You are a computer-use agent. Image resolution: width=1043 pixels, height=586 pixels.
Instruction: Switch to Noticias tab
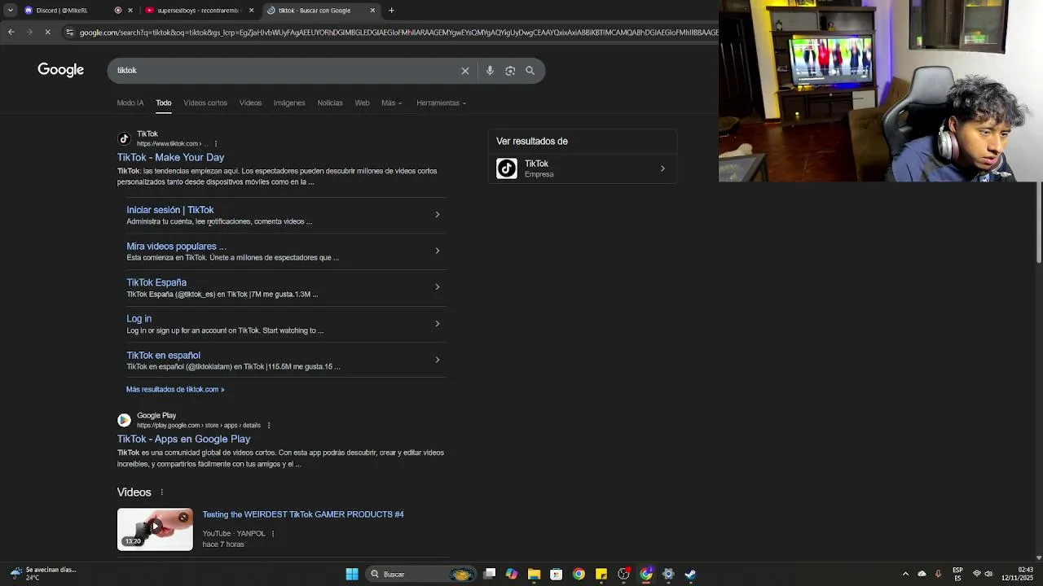tap(330, 103)
